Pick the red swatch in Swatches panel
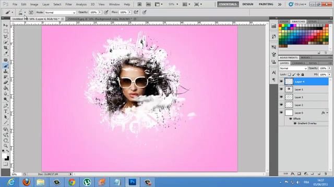This screenshot has height=187, width=334. [280, 25]
